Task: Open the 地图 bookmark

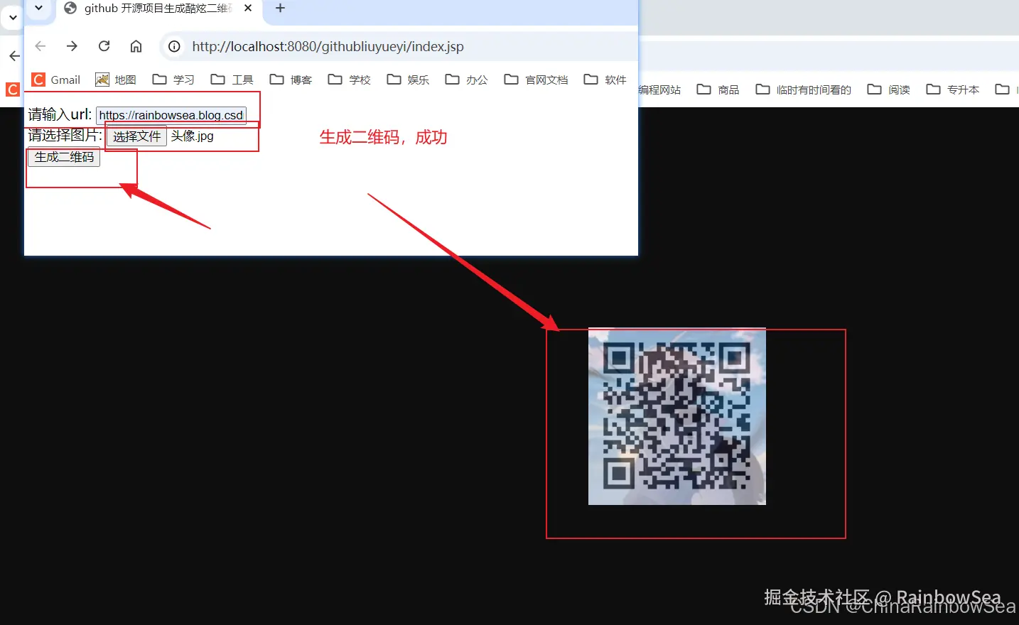Action: pyautogui.click(x=116, y=80)
